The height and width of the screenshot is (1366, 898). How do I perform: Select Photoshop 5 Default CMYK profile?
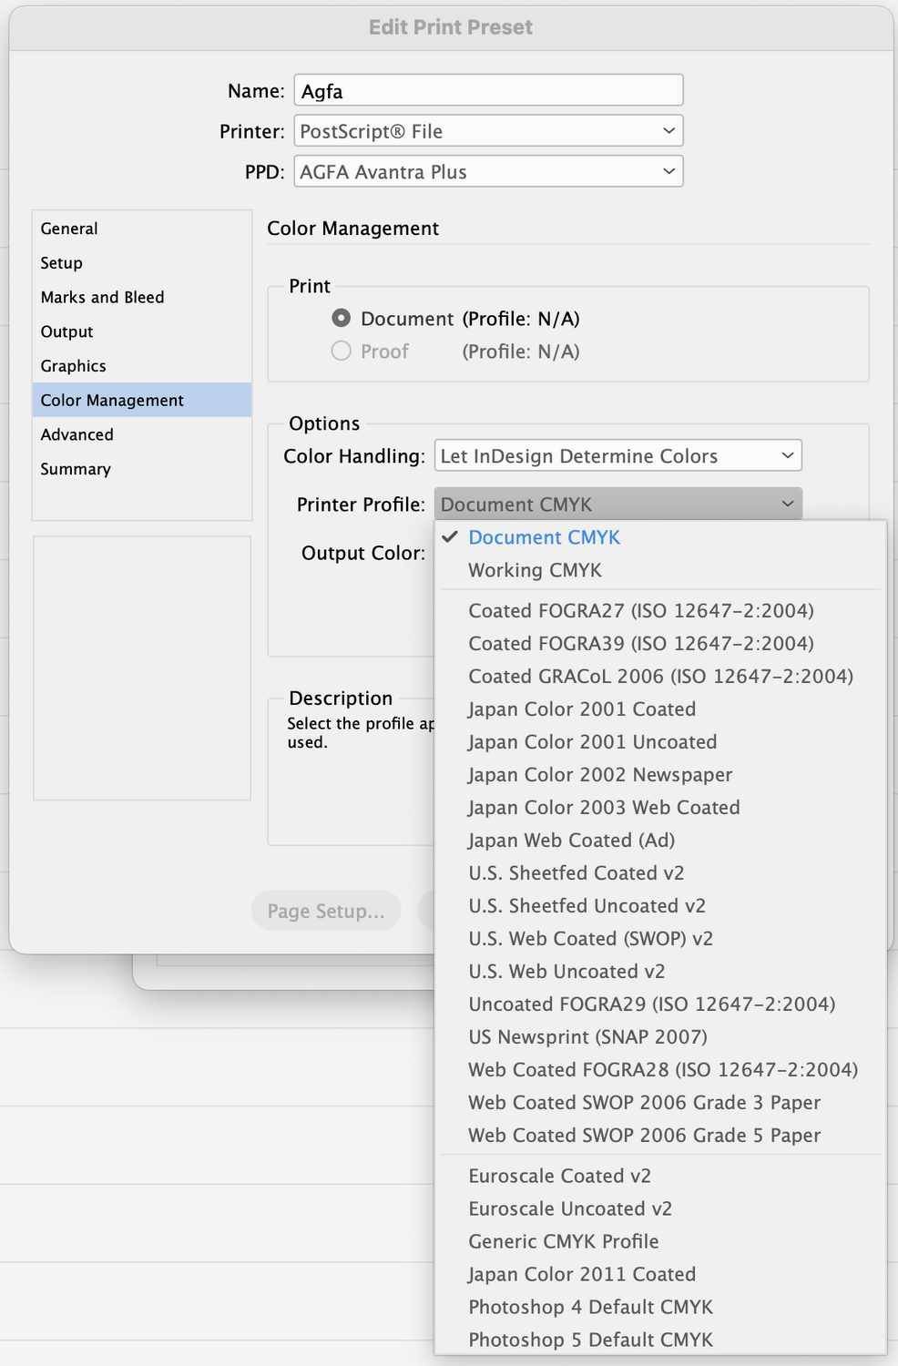click(x=590, y=1340)
